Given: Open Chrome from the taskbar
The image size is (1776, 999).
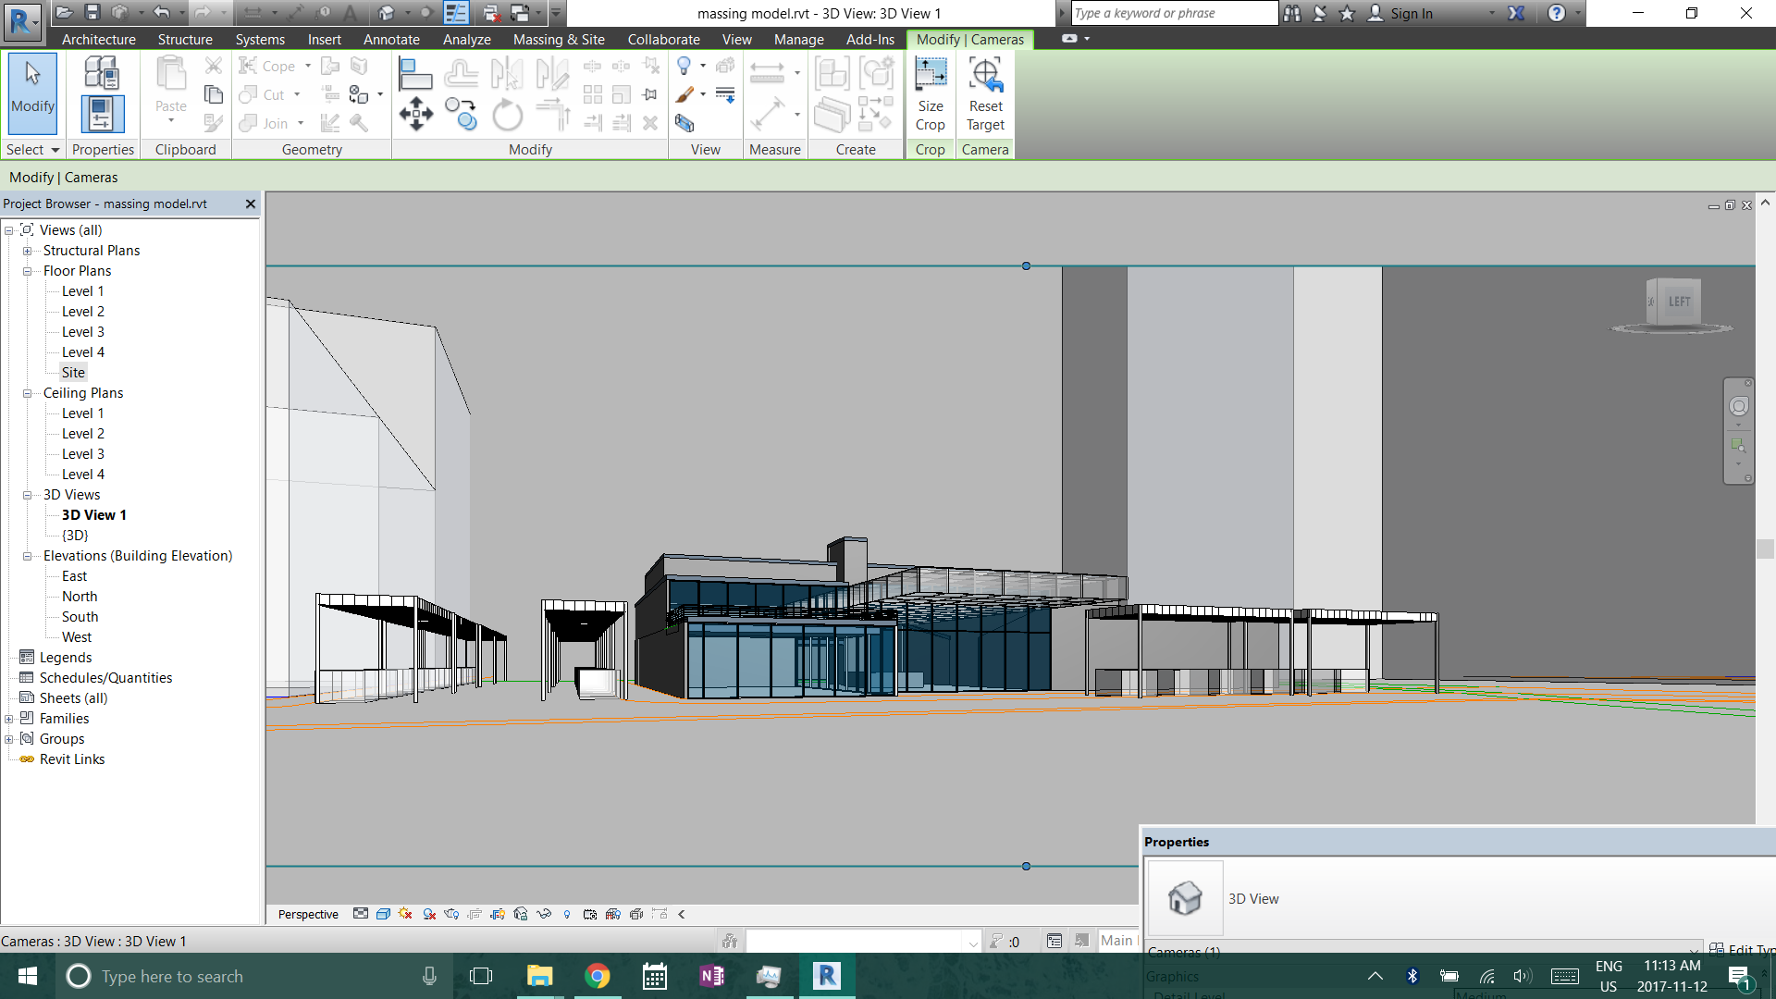Looking at the screenshot, I should [x=598, y=976].
